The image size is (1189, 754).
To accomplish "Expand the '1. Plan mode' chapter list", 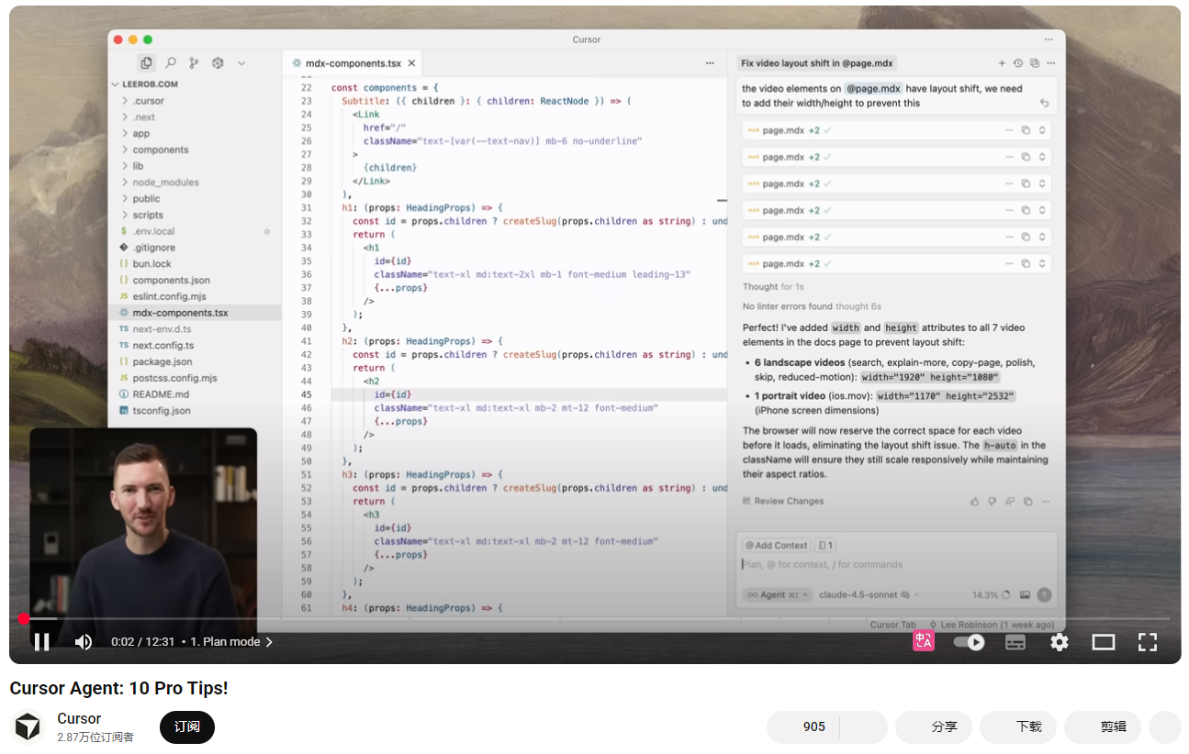I will pos(231,642).
